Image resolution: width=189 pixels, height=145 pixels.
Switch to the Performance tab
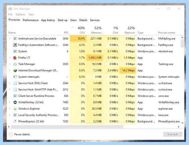pyautogui.click(x=31, y=20)
